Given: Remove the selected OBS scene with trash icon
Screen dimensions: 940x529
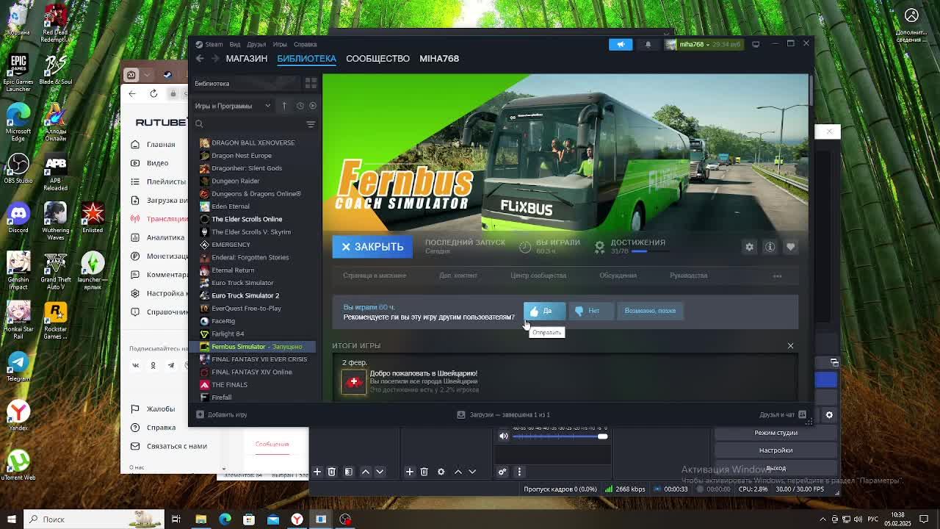Looking at the screenshot, I should click(x=332, y=472).
